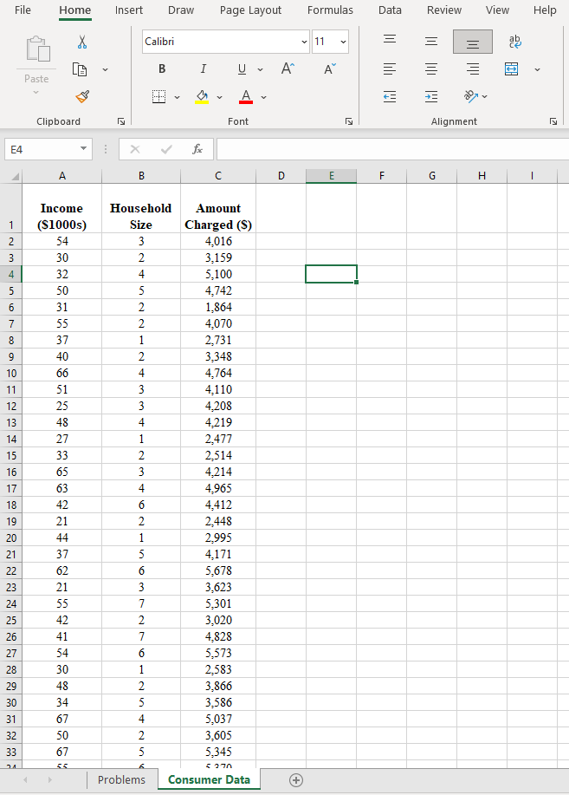569x795 pixels.
Task: Select row header 10
Action: pyautogui.click(x=11, y=373)
